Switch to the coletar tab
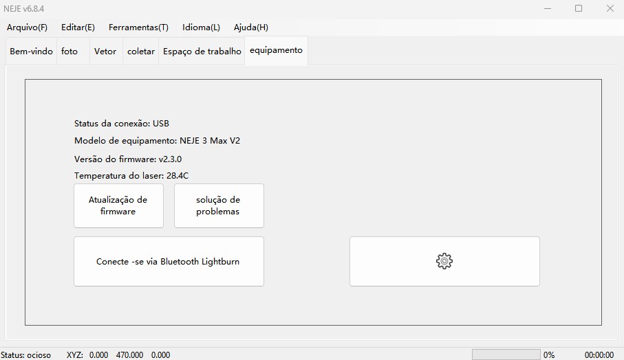Screen dimensions: 624x360 coord(141,52)
